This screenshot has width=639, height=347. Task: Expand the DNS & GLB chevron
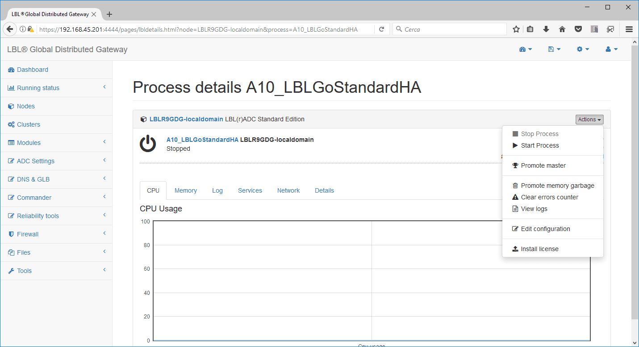[104, 179]
